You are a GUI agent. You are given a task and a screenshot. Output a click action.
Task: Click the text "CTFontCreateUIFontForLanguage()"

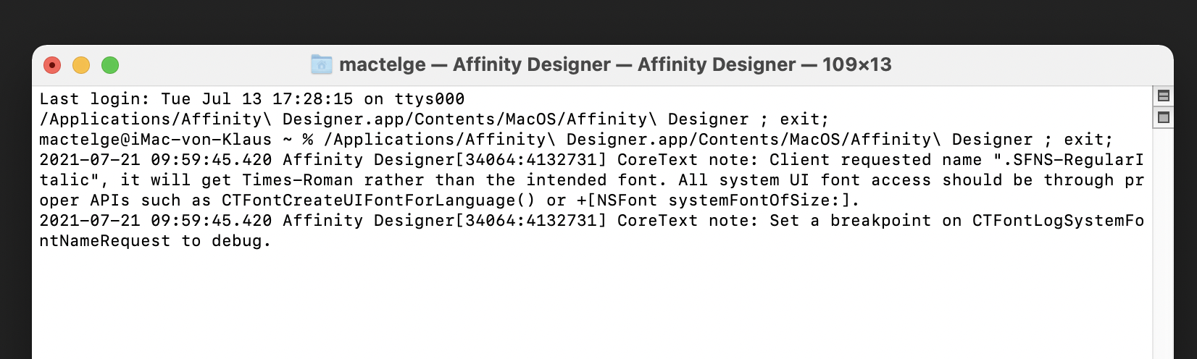pos(378,200)
